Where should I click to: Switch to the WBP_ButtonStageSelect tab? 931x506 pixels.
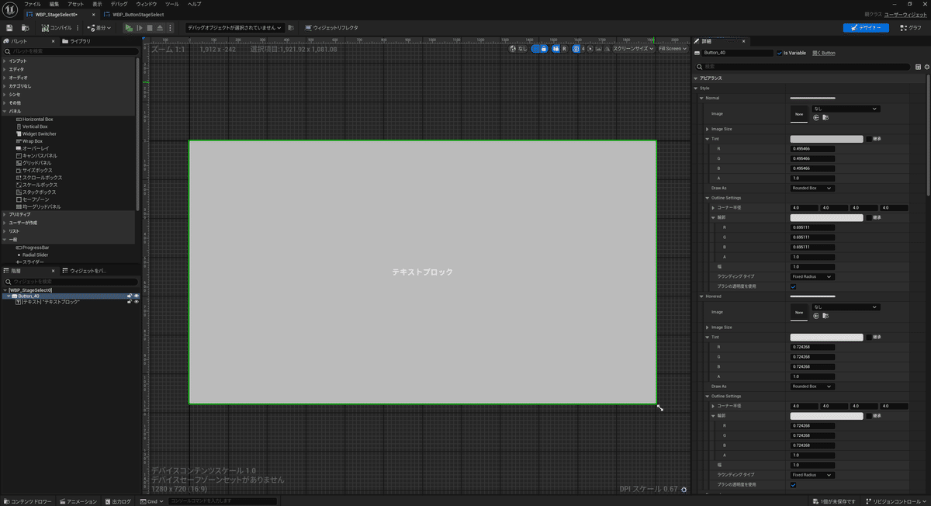point(140,15)
